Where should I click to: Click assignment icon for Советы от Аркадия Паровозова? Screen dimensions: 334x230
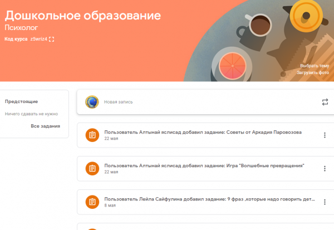(92, 135)
